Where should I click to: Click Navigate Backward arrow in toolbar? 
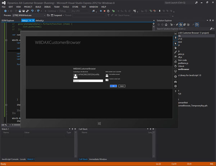(5, 11)
